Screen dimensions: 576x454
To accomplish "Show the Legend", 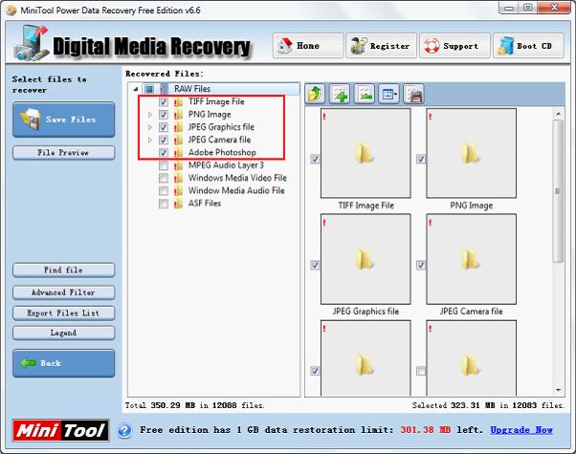I will tap(63, 333).
